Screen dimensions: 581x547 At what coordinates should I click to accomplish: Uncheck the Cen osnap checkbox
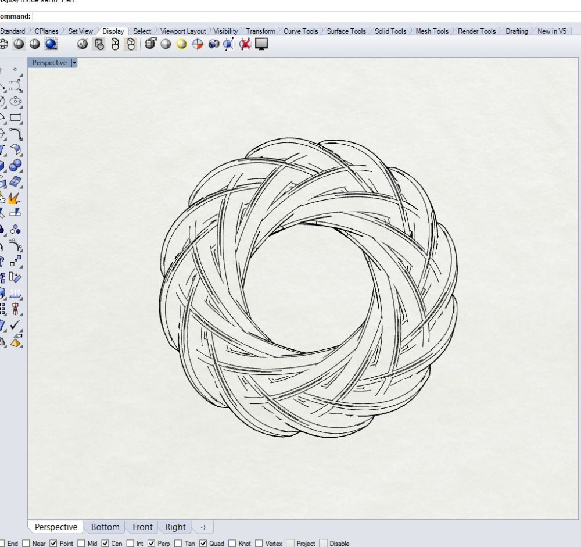105,544
